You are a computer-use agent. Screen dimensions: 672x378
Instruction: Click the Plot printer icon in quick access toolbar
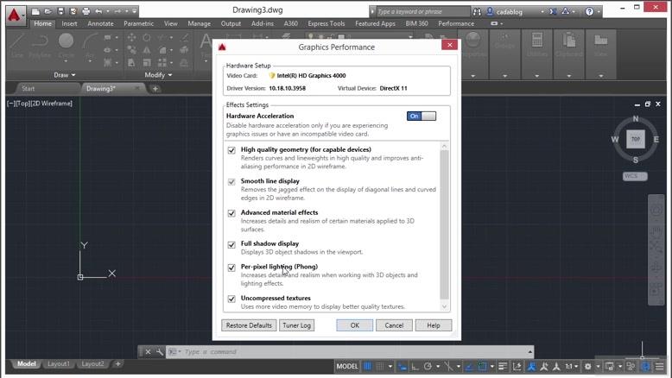pyautogui.click(x=86, y=11)
